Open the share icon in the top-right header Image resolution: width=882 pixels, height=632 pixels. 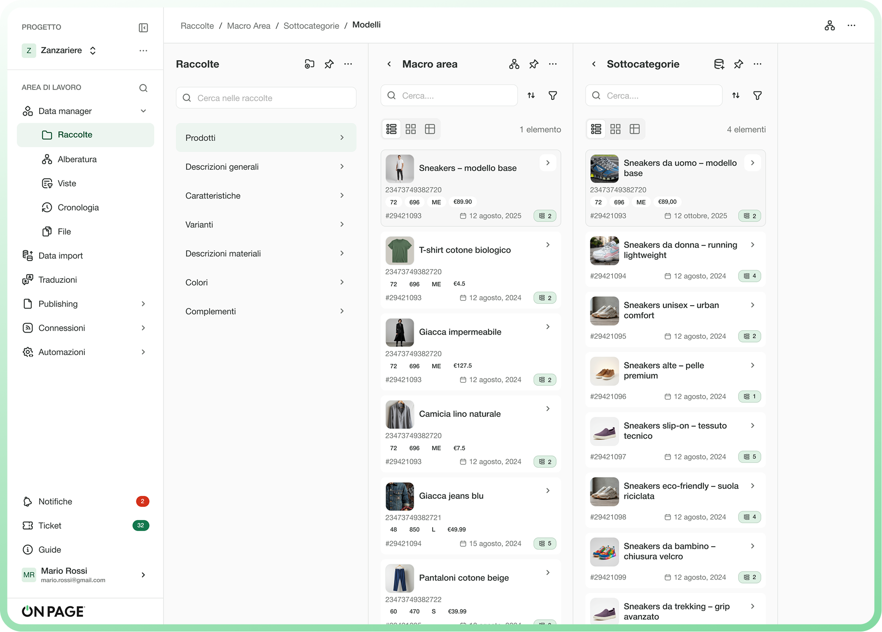pos(829,25)
